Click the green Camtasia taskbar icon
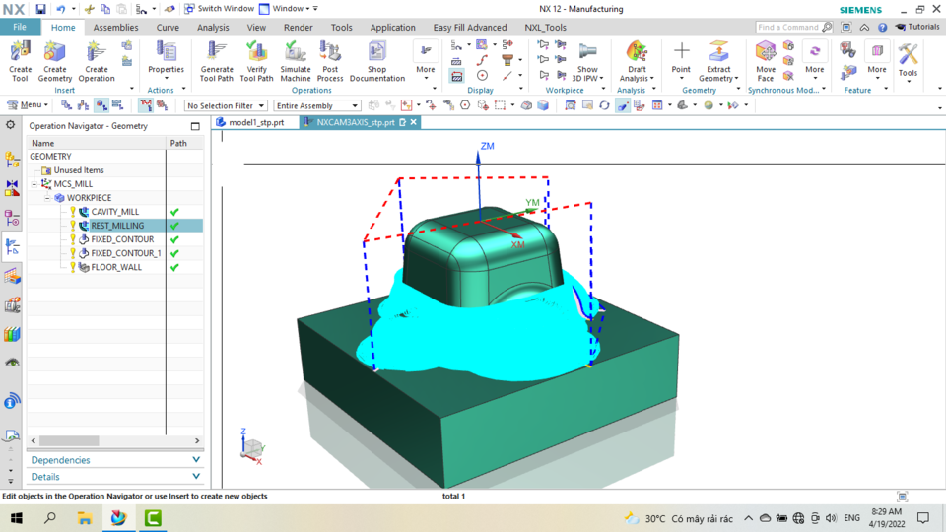Viewport: 946px width, 532px height. tap(153, 518)
